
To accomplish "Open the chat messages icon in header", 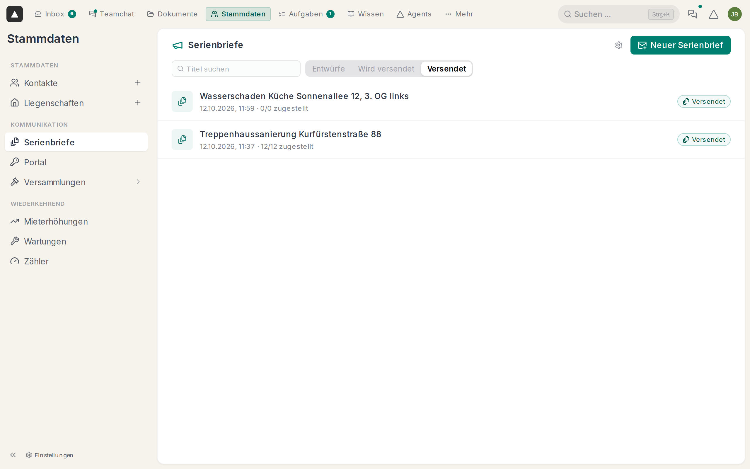I will 692,14.
